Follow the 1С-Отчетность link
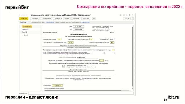This screenshot has height=104, width=185. coord(50,22)
